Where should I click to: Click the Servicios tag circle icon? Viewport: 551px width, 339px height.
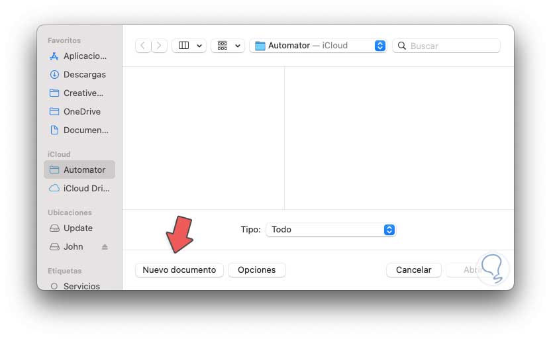point(54,286)
